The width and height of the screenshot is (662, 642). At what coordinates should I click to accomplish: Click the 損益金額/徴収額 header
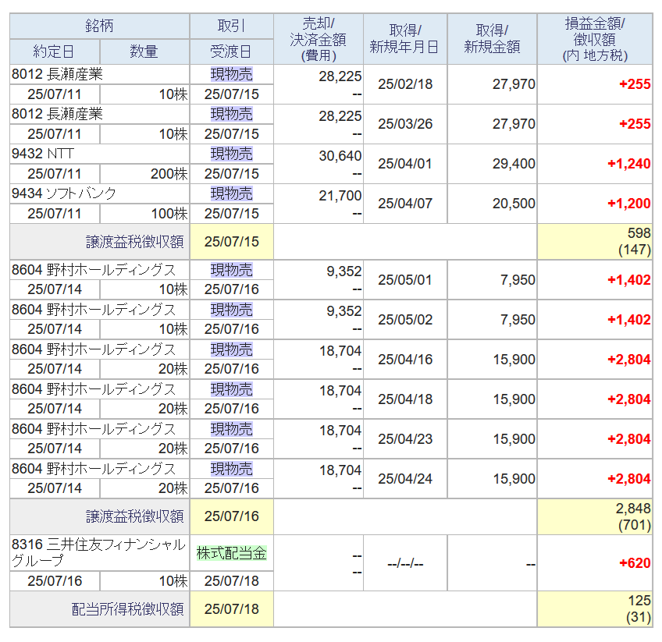tap(595, 39)
